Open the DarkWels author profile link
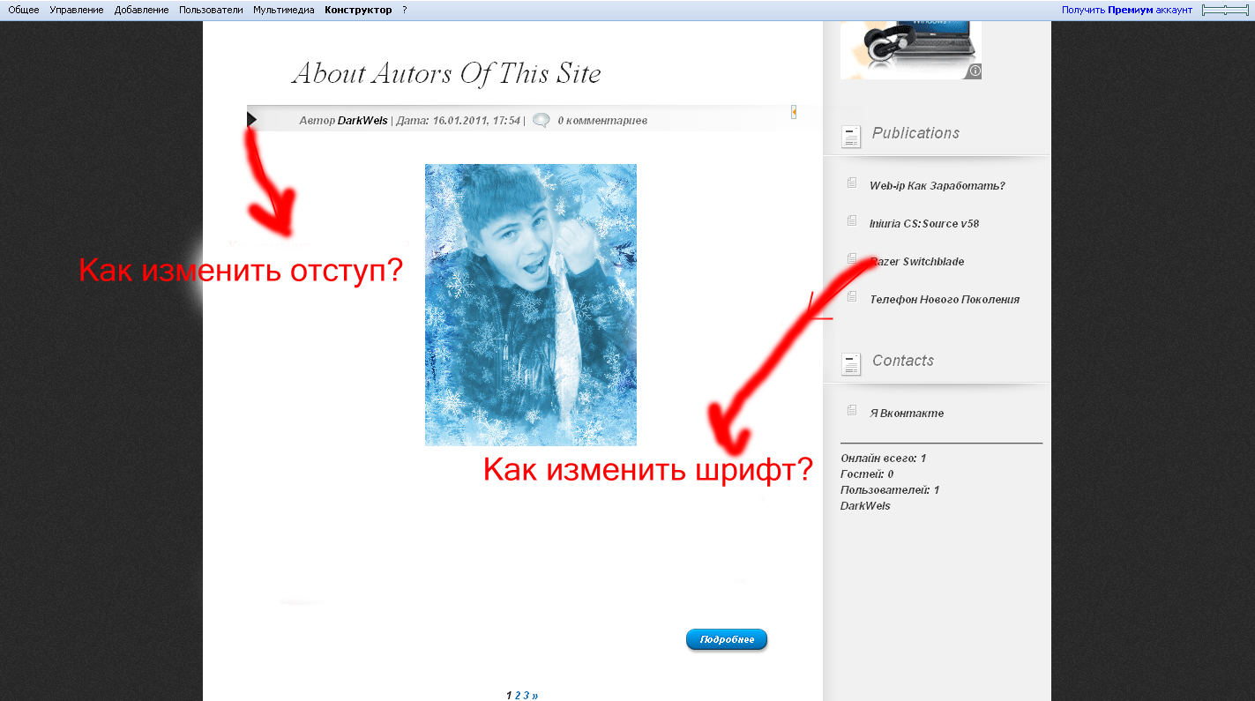This screenshot has width=1255, height=701. click(x=362, y=120)
